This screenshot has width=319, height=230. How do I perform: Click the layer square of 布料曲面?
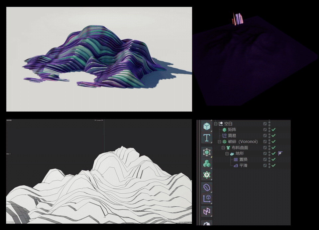265,147
